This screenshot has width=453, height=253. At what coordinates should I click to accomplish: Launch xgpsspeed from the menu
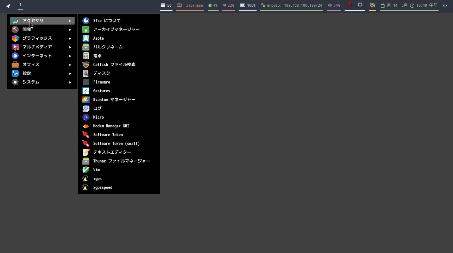pyautogui.click(x=119, y=187)
